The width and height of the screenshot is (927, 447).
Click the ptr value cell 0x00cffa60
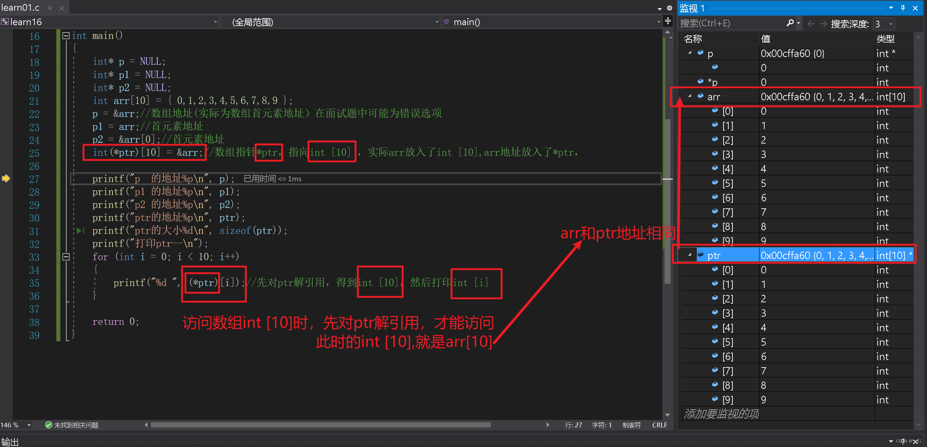(x=817, y=255)
